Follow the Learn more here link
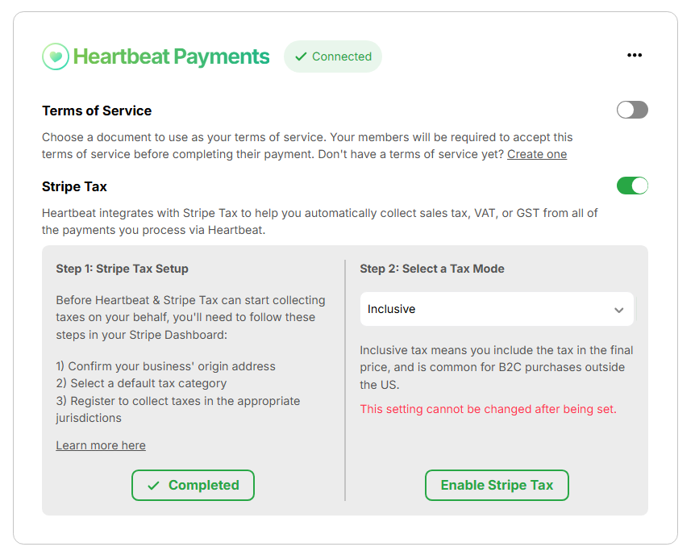 pos(101,445)
